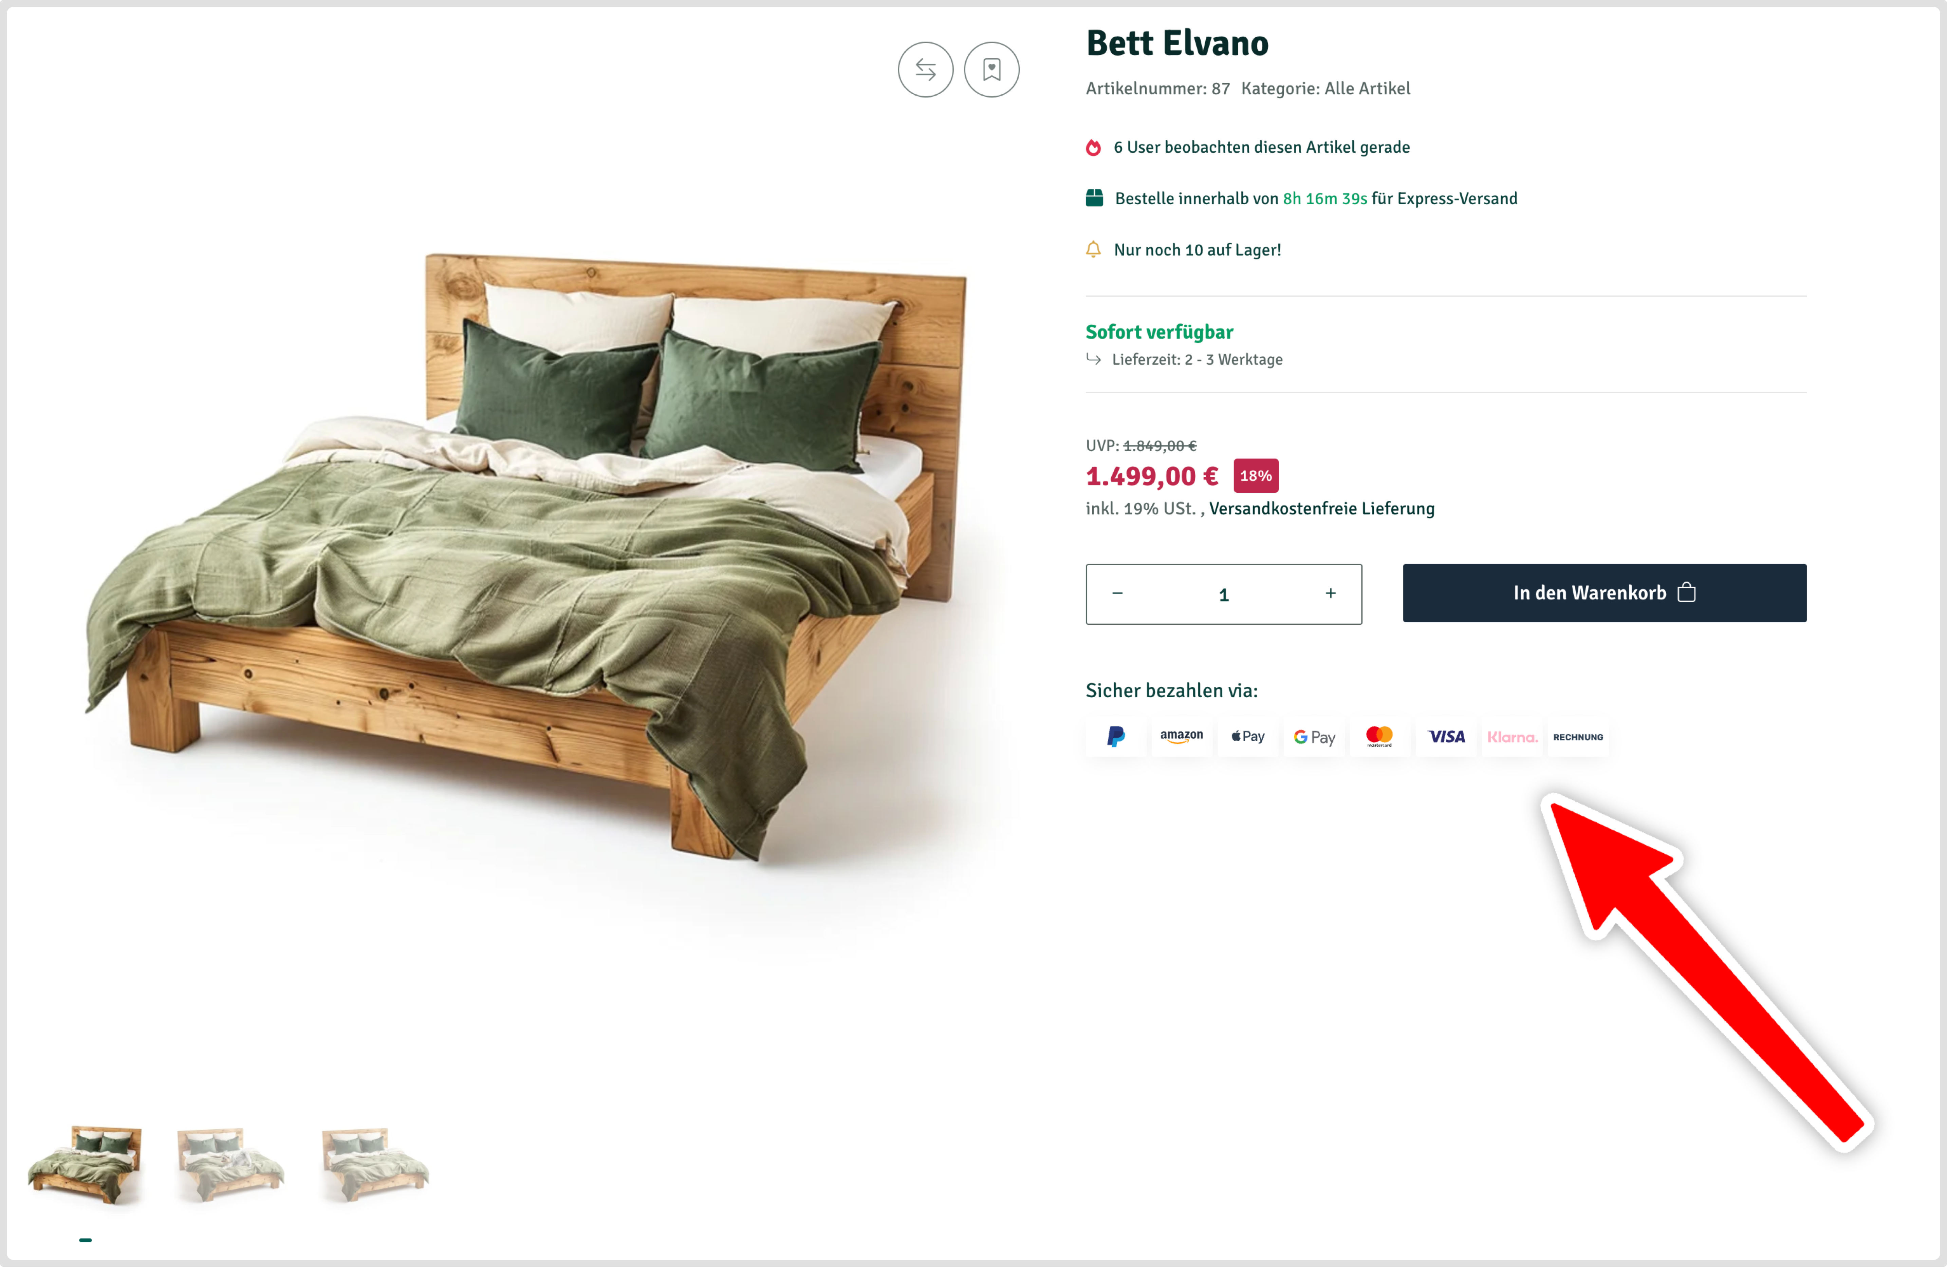This screenshot has height=1267, width=1947.
Task: Click the VISA payment logo
Action: 1446,737
